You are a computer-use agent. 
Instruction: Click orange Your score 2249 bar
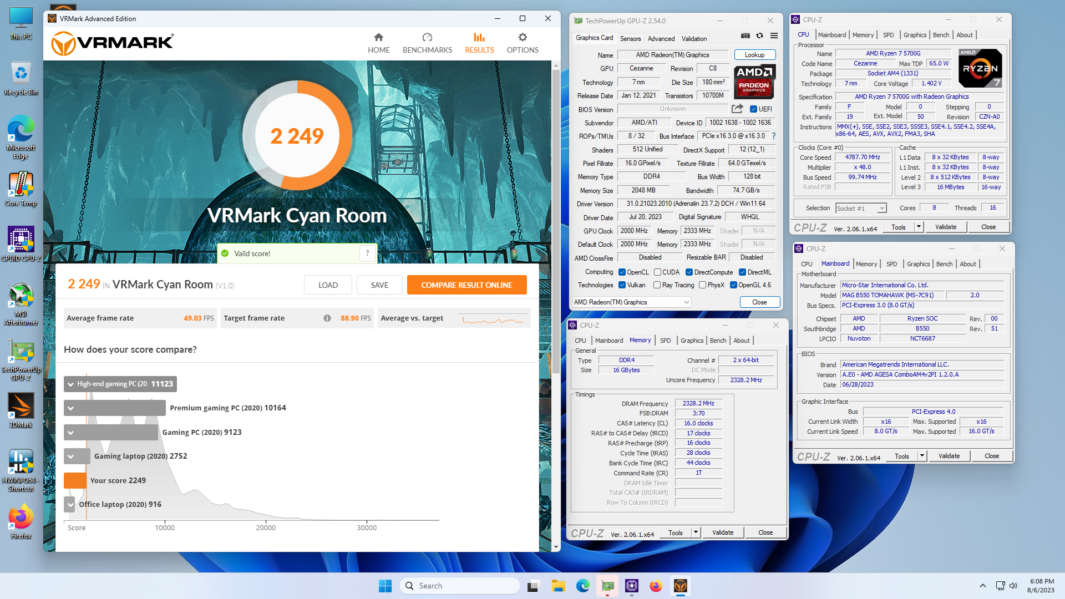(x=75, y=481)
